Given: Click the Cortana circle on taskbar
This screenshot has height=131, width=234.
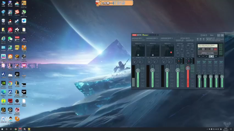Looking at the screenshot, I should [x=6, y=129].
